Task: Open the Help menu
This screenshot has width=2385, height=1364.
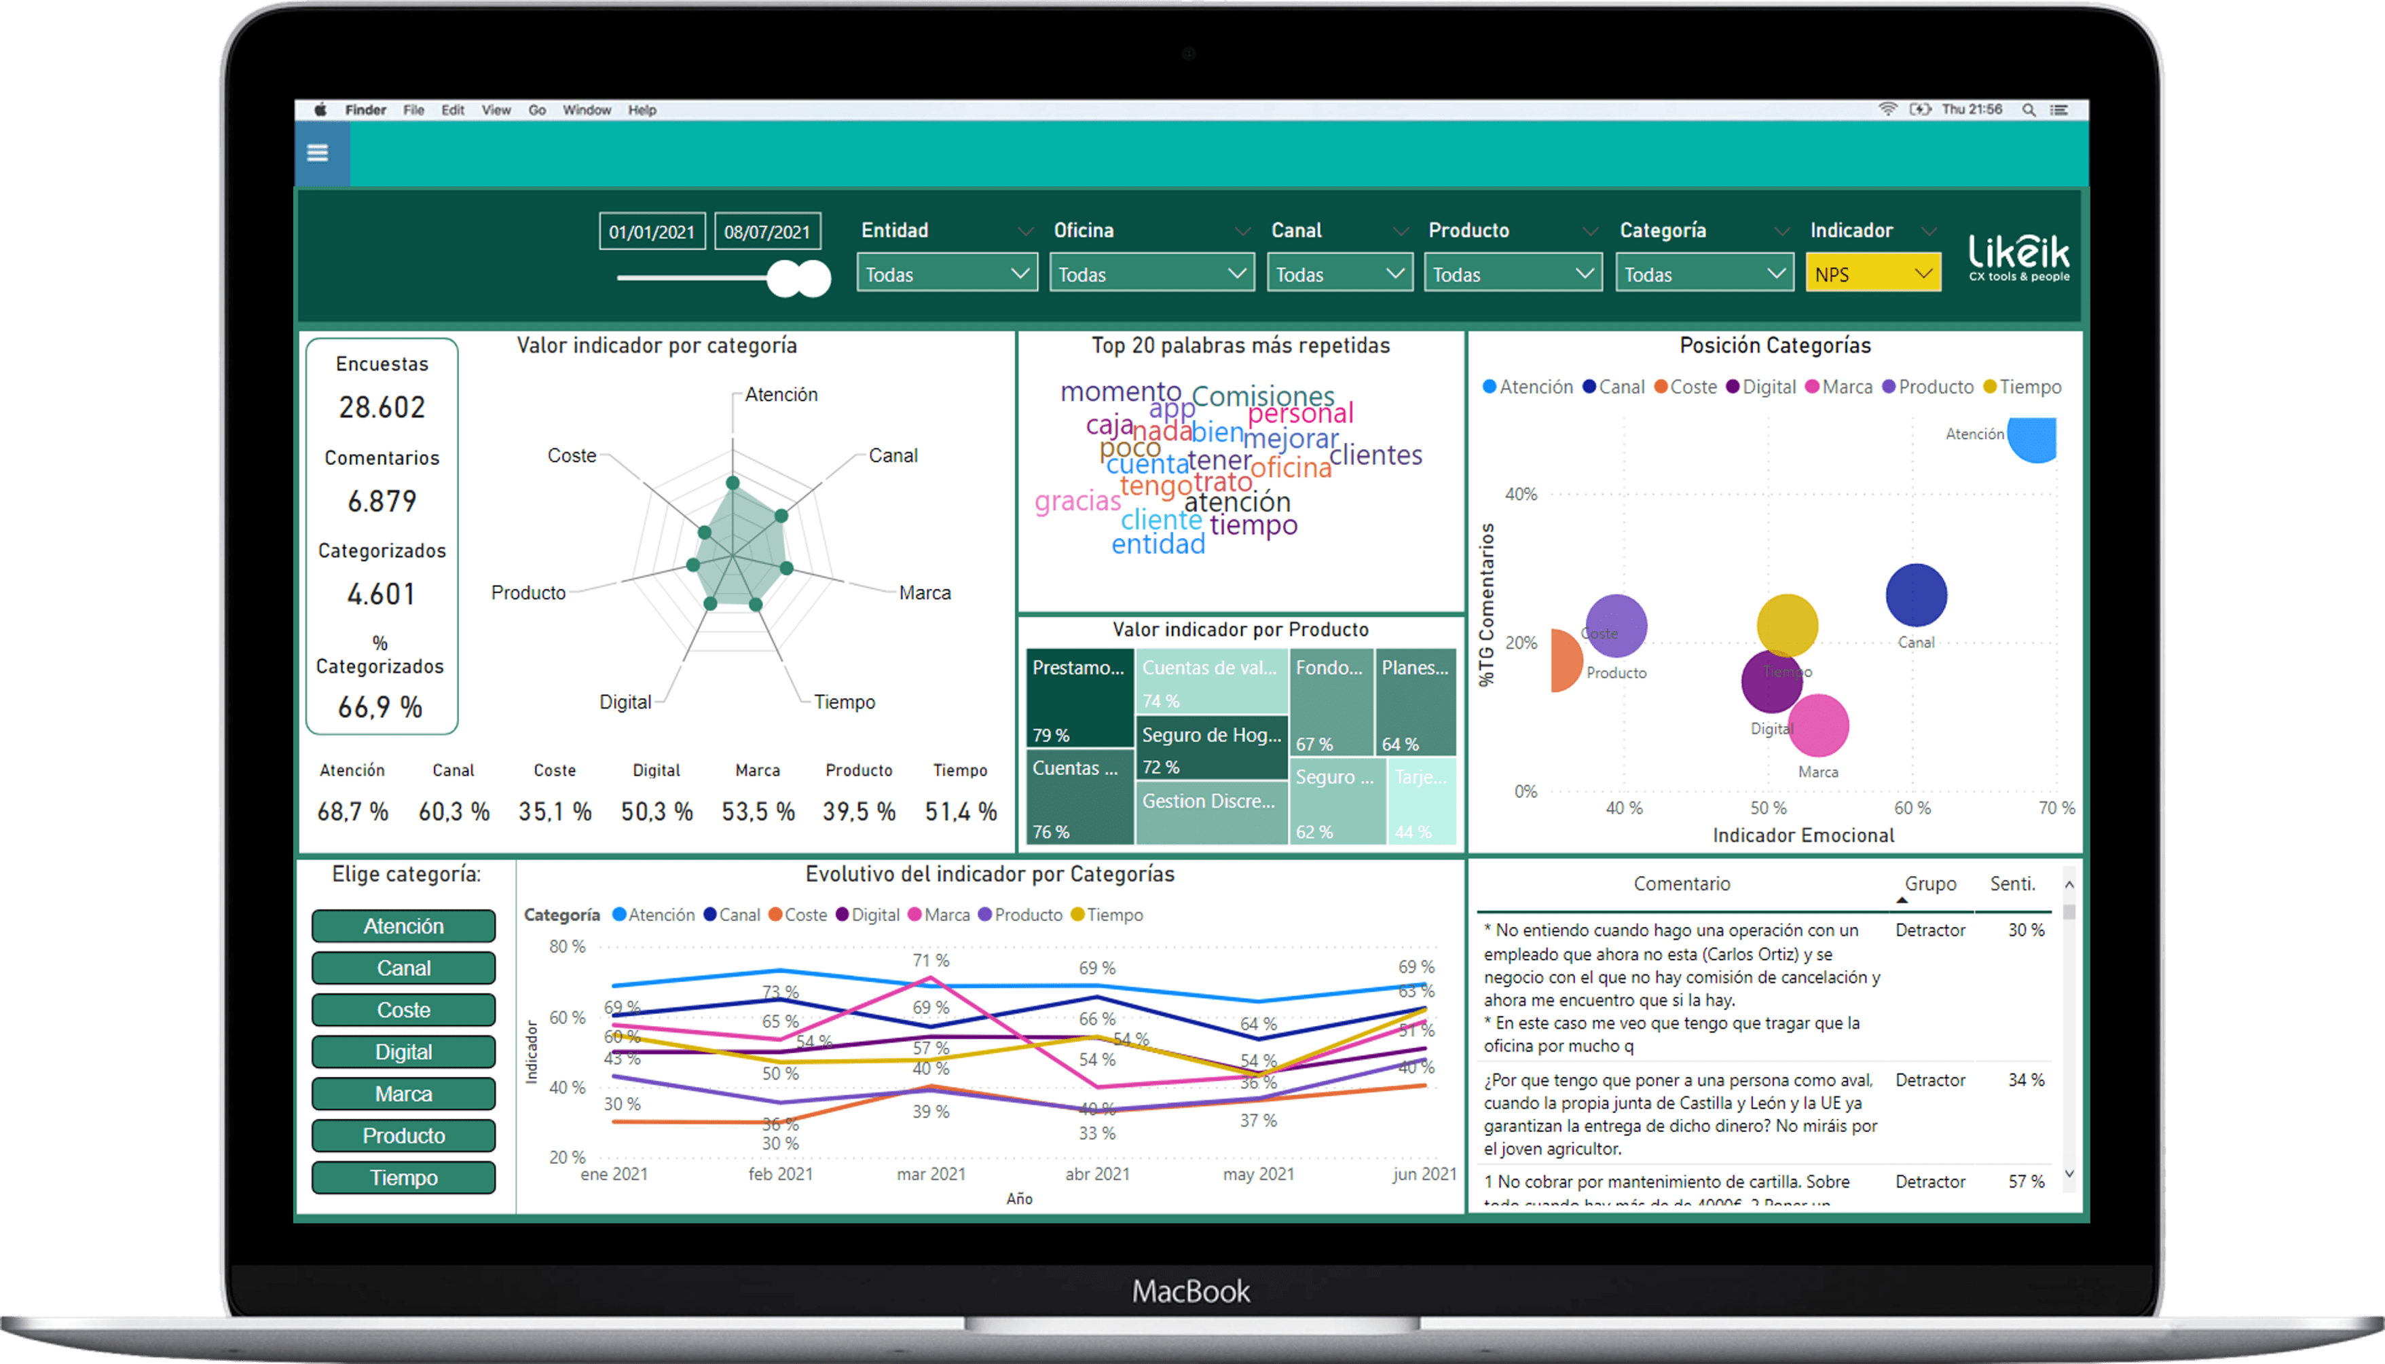Action: (x=642, y=110)
